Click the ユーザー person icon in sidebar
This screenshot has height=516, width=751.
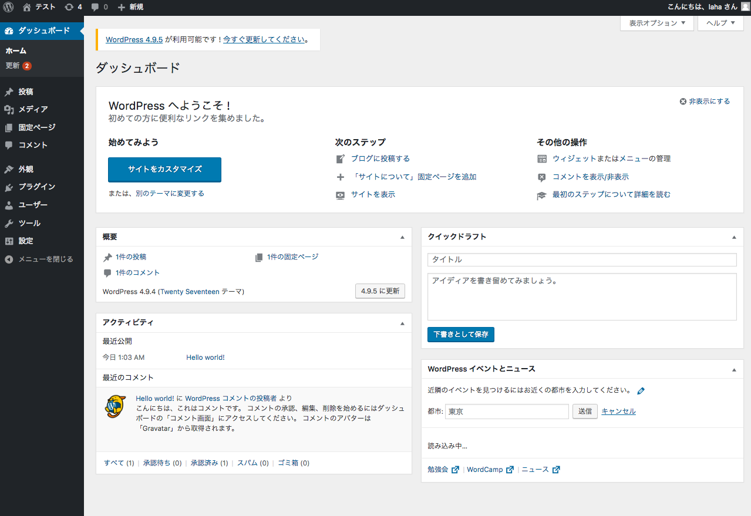tap(9, 205)
